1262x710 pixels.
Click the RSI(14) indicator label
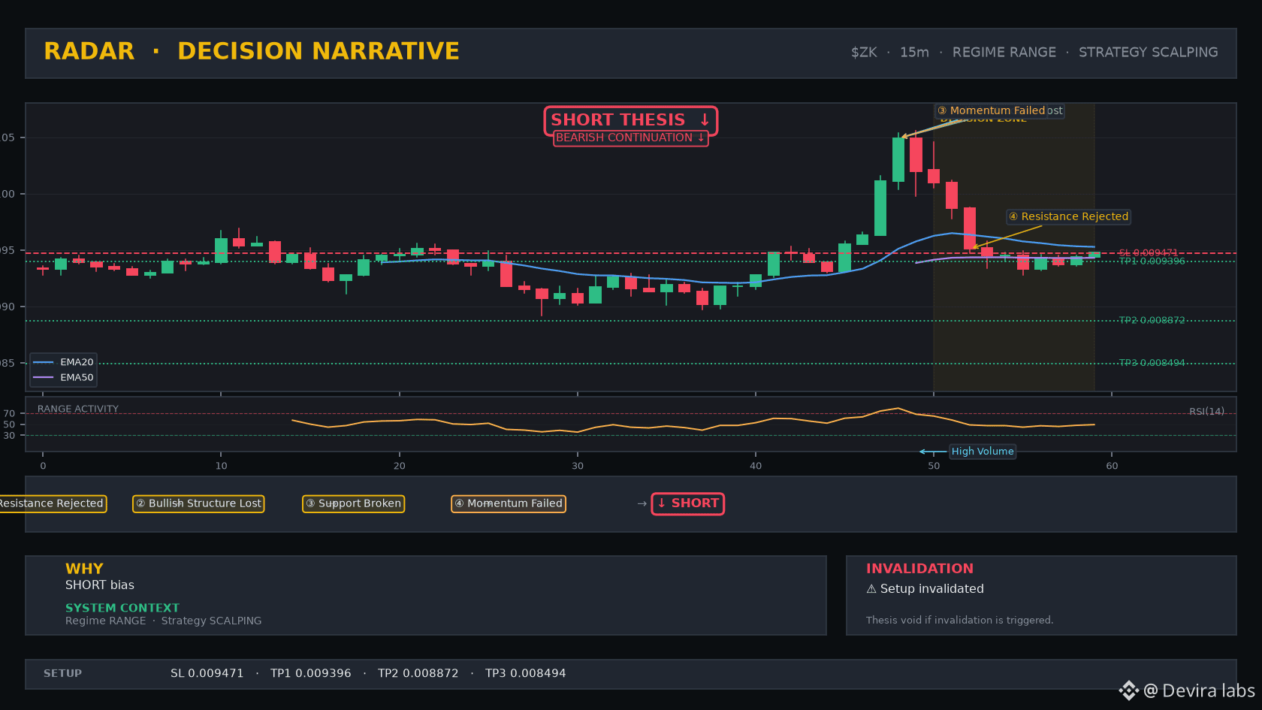point(1206,412)
